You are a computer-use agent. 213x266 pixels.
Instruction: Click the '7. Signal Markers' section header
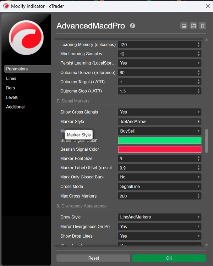(x=73, y=101)
